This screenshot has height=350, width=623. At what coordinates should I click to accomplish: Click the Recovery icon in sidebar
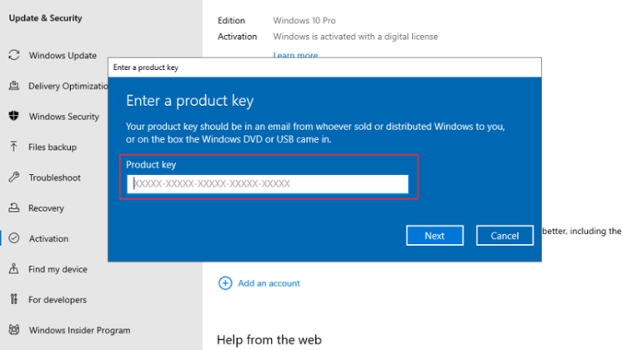click(x=13, y=208)
